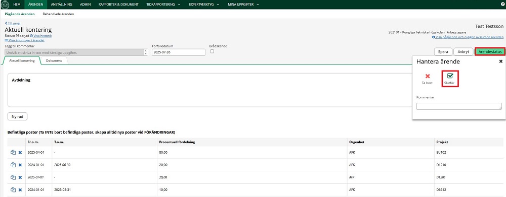The image size is (506, 197).
Task: Close the Hantera ärende panel
Action: point(501,61)
